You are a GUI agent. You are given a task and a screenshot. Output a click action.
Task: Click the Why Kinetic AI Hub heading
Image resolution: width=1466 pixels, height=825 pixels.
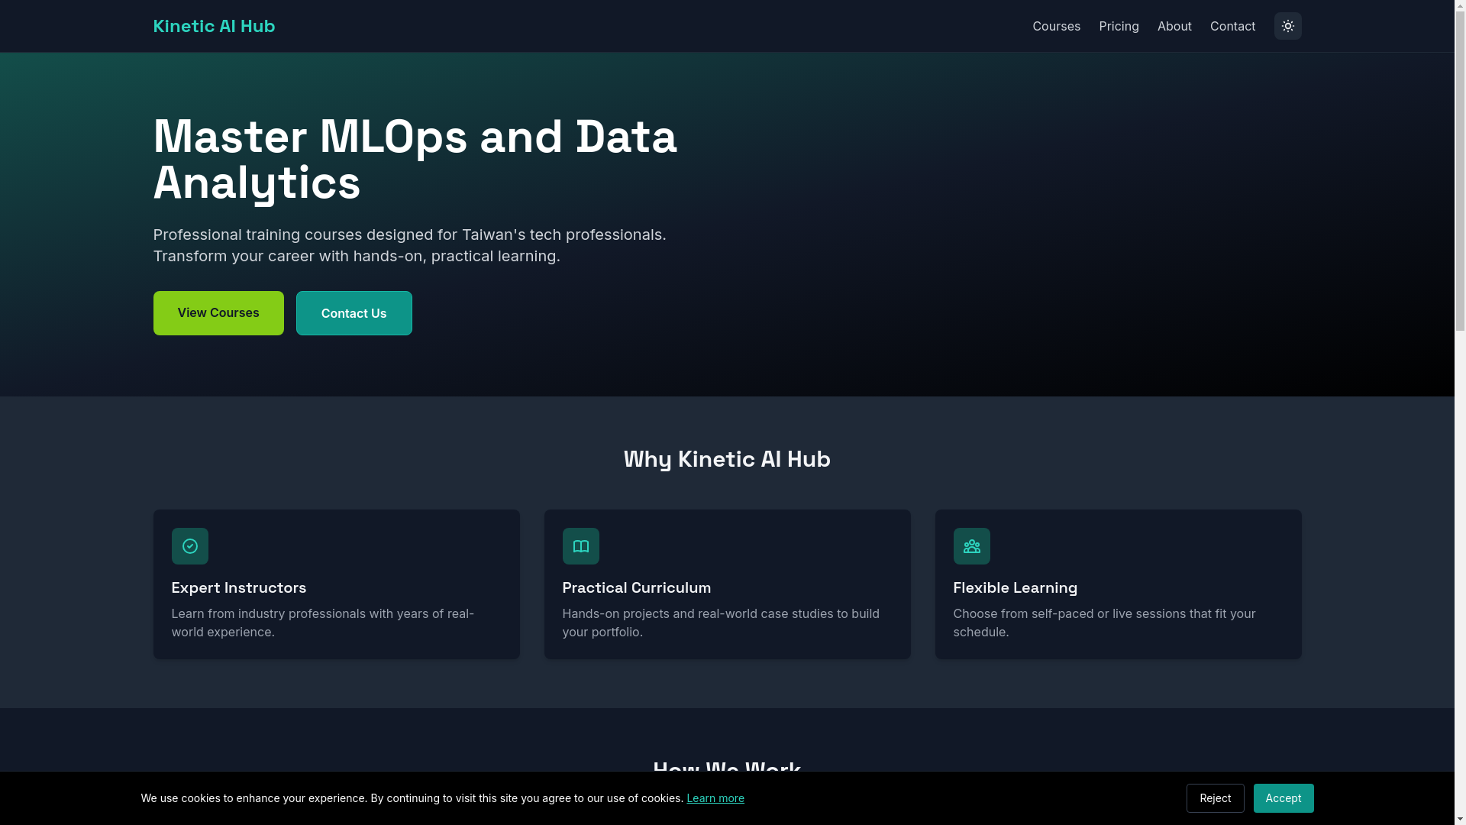click(727, 459)
